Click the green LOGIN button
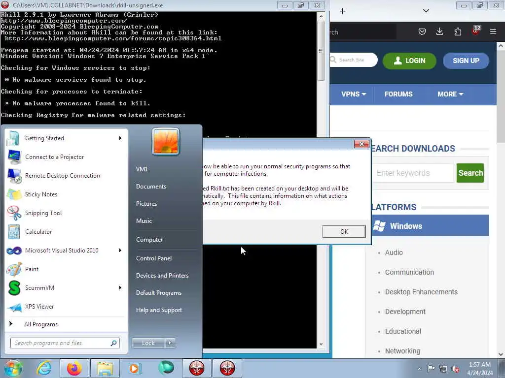This screenshot has height=378, width=505. point(409,61)
